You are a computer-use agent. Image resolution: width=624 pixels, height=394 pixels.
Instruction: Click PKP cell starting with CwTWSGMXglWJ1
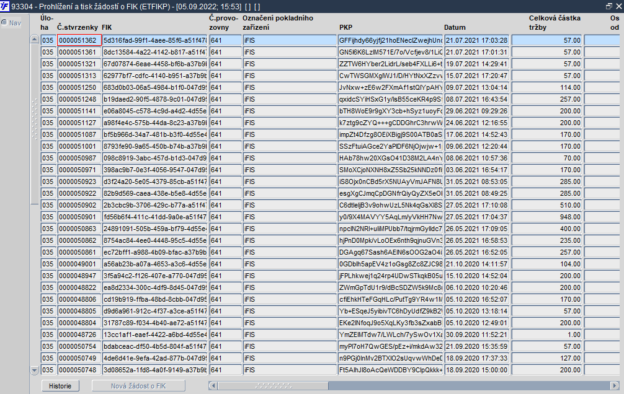pyautogui.click(x=390, y=76)
